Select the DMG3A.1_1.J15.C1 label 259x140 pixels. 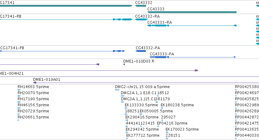pos(138,99)
